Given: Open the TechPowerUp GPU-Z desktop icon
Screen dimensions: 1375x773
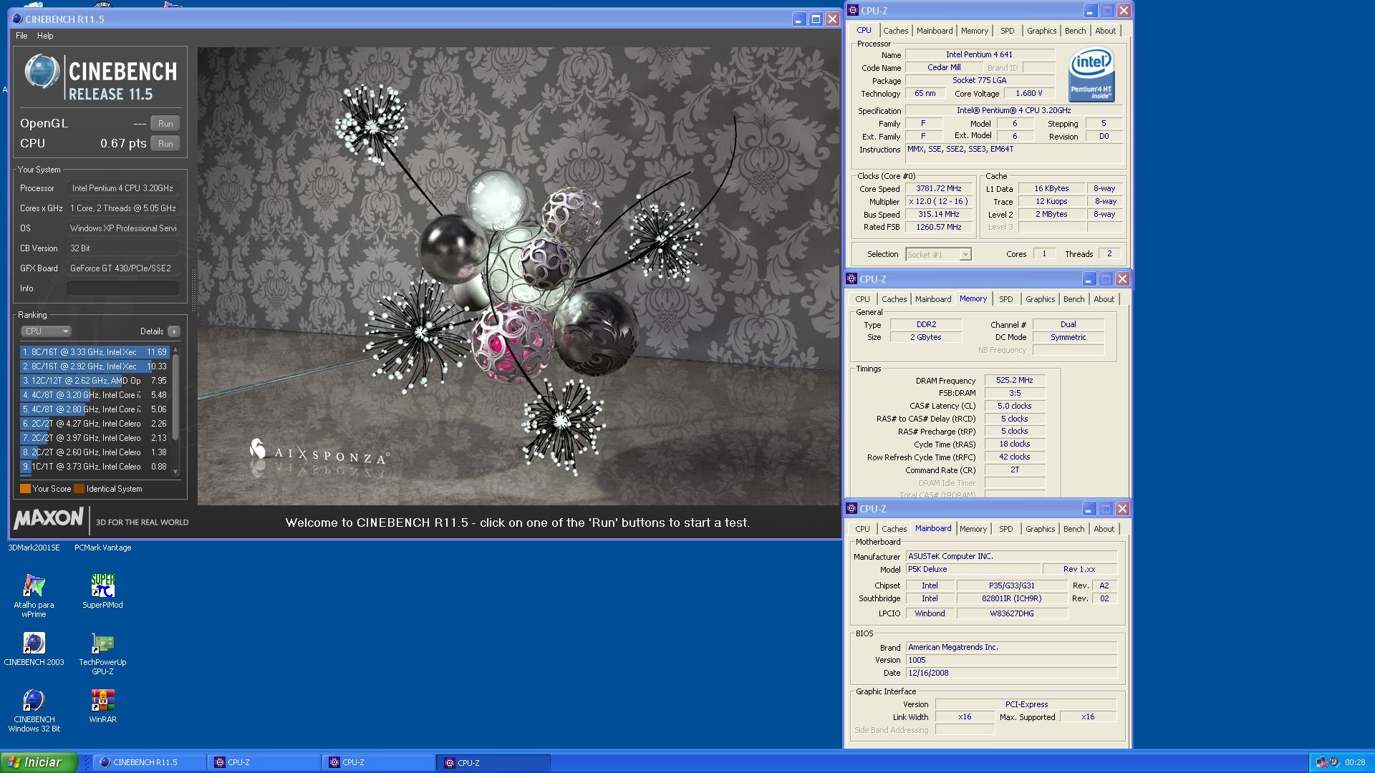Looking at the screenshot, I should (x=102, y=643).
